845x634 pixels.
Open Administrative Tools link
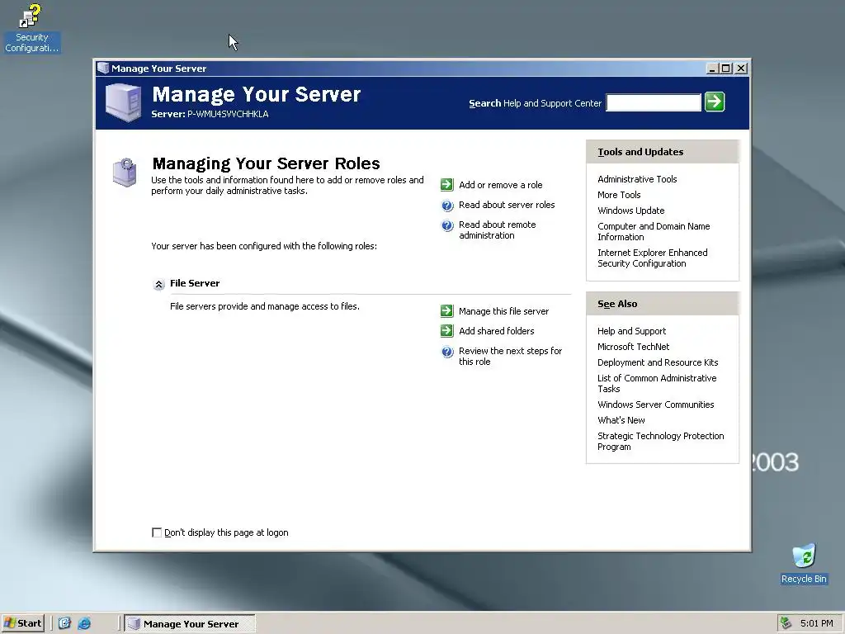(x=637, y=179)
